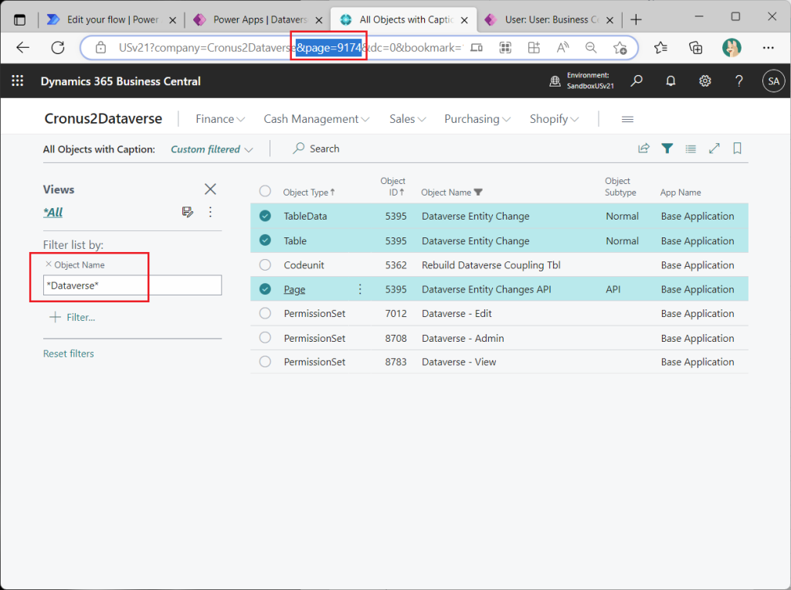Open the Custom filtered view dropdown

(x=212, y=149)
